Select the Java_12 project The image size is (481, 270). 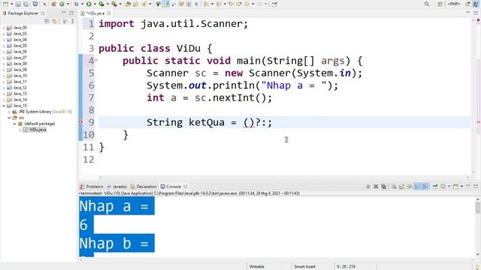(x=20, y=88)
